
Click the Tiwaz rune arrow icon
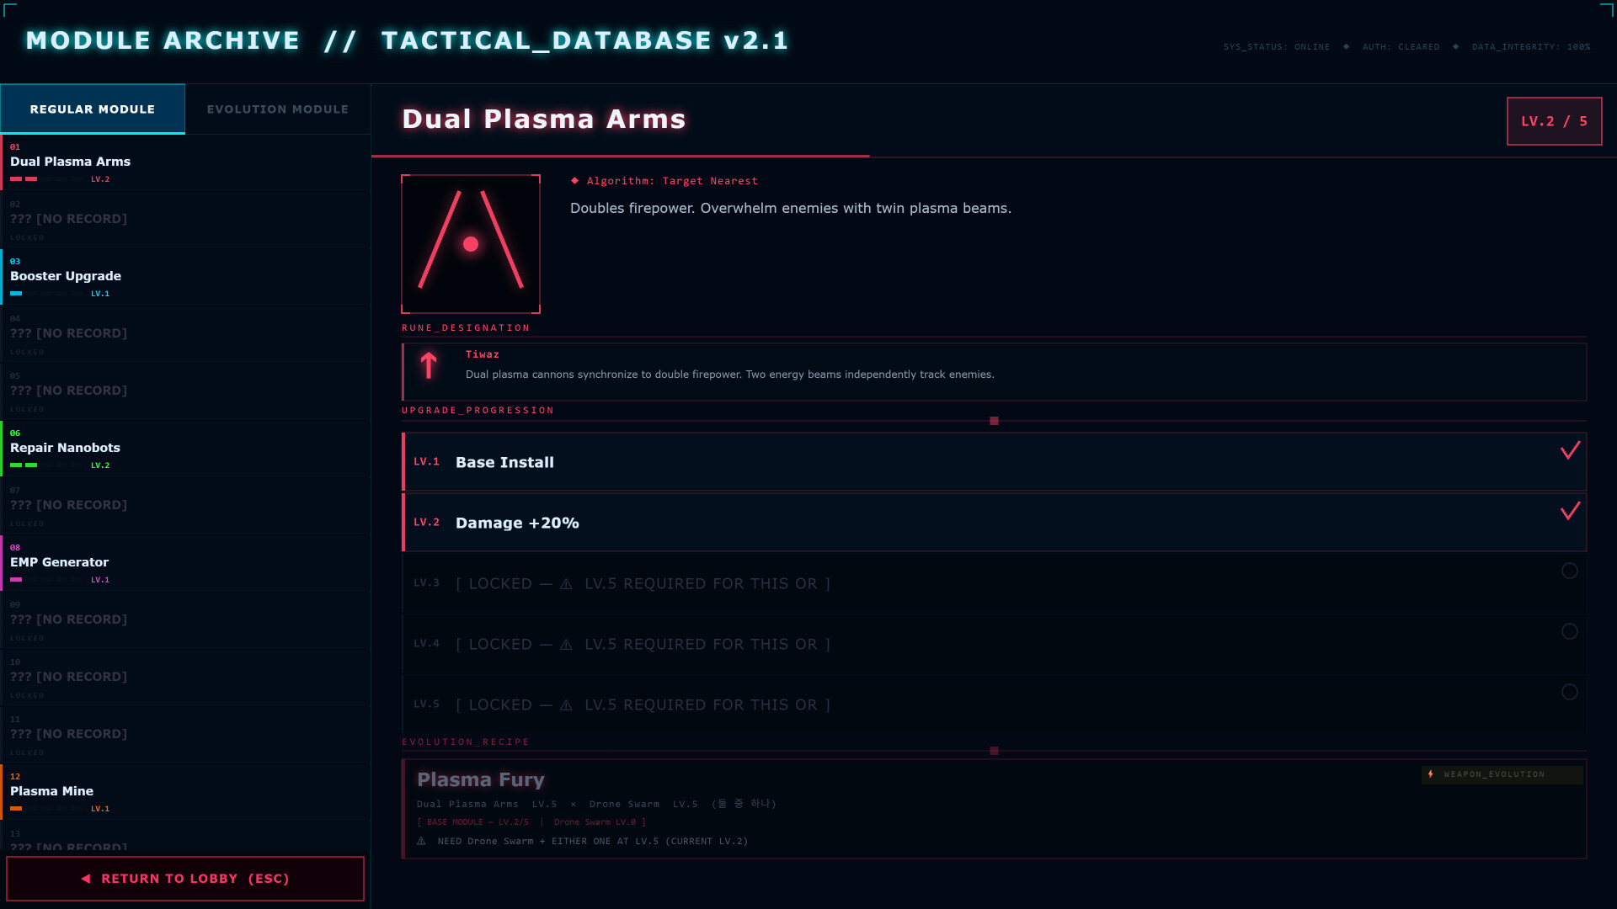[x=429, y=365]
